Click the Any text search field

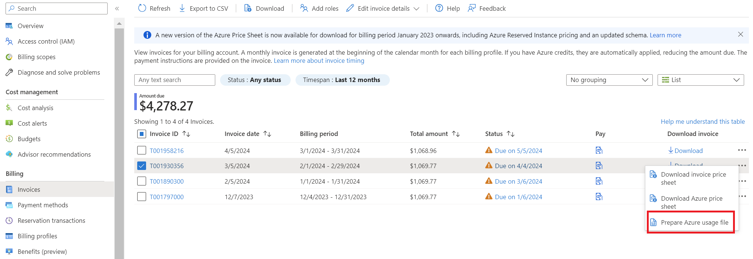pos(175,80)
